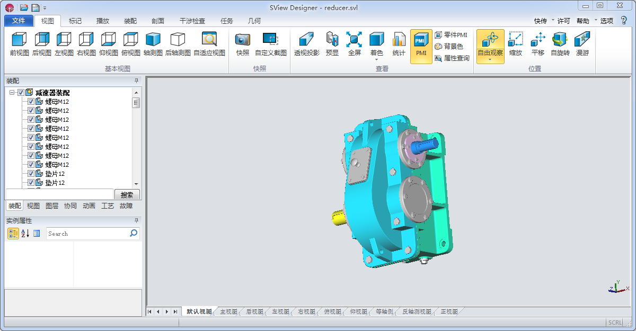Screen dimensions: 636x331
Task: Select the 漫游 walkthrough tool
Action: pos(582,40)
